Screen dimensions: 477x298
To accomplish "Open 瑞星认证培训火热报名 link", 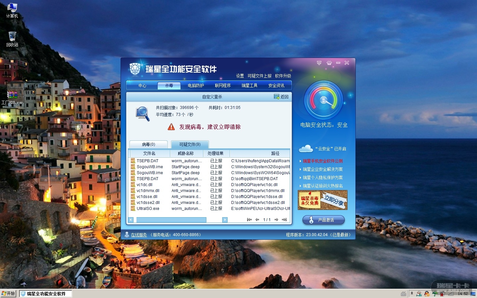I will 323,186.
